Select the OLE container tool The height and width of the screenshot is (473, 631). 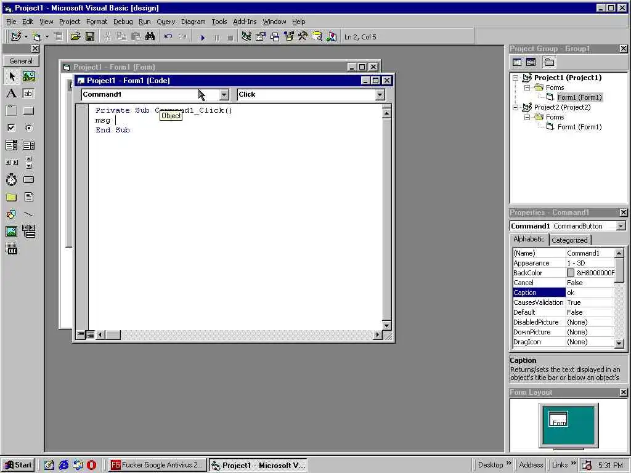pos(12,249)
